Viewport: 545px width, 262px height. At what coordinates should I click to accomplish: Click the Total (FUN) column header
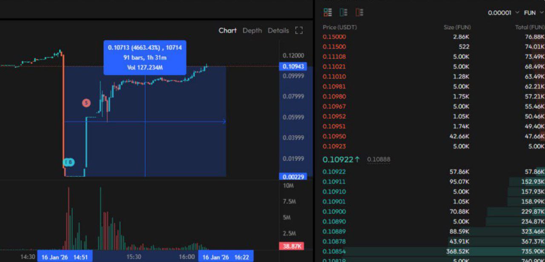pos(530,27)
